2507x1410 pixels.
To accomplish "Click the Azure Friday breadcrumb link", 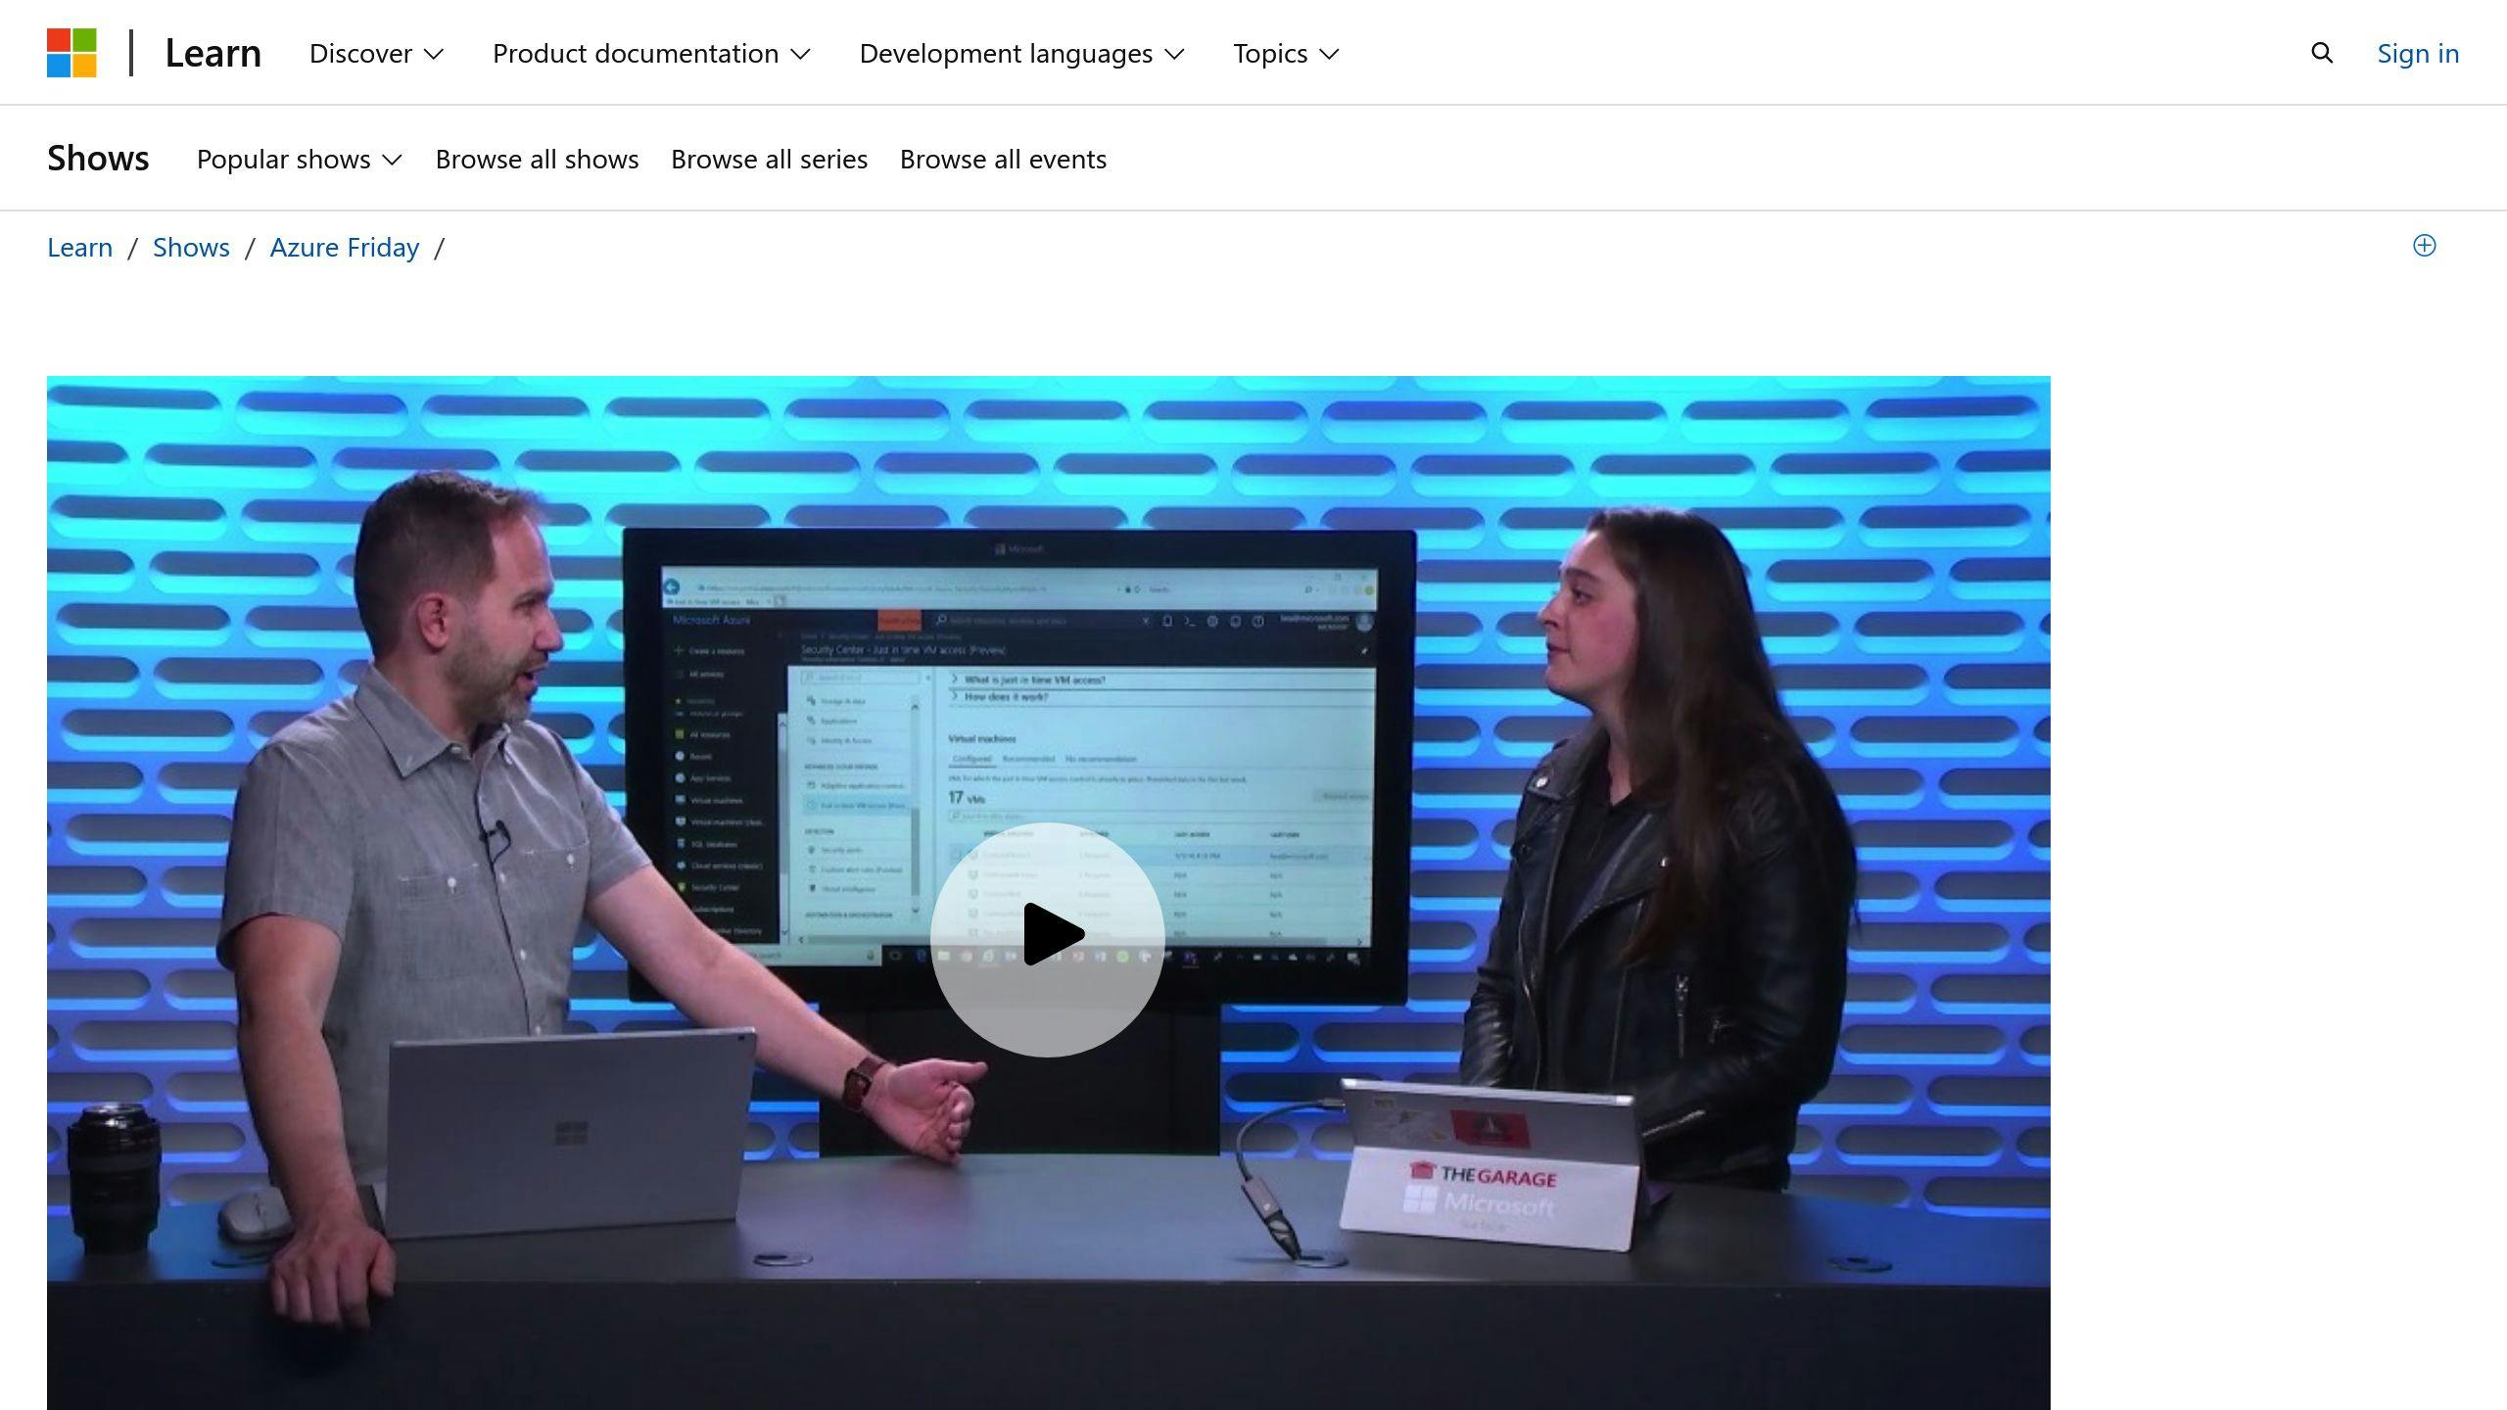I will 345,246.
